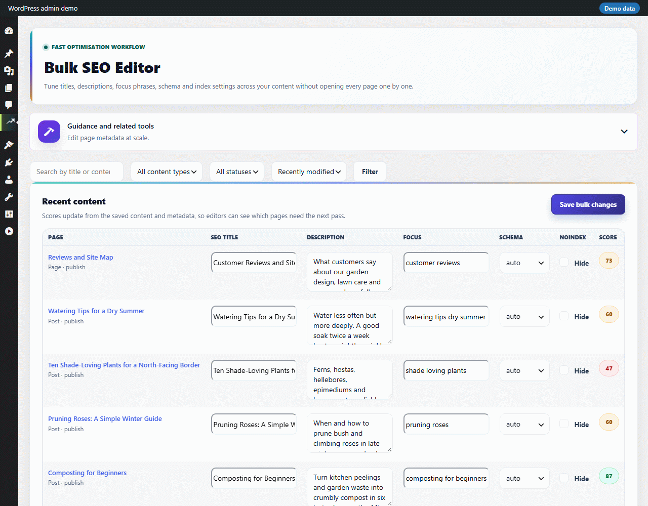
Task: Click the Demo data badge
Action: (x=620, y=8)
